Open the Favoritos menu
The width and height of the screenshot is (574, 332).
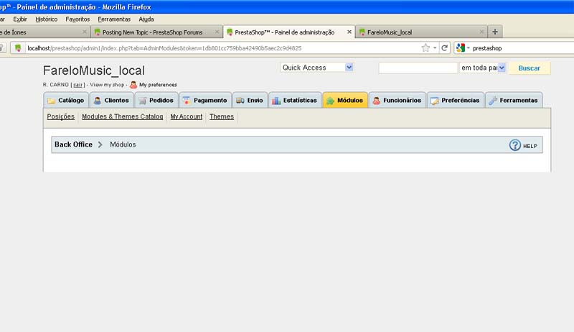pos(77,19)
